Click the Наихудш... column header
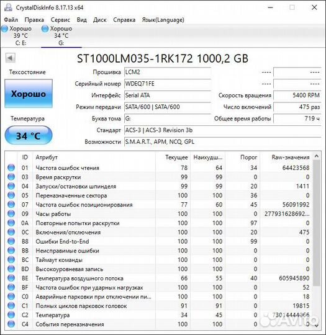The width and height of the screenshot is (326, 335). point(207,157)
